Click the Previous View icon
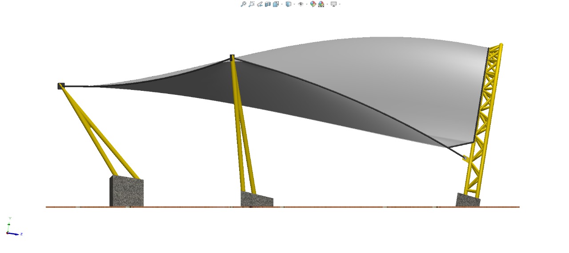 click(x=260, y=4)
